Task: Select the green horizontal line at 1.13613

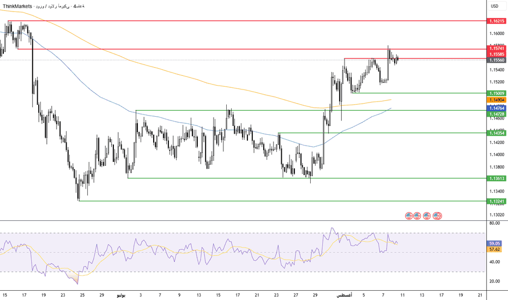Action: pos(307,178)
